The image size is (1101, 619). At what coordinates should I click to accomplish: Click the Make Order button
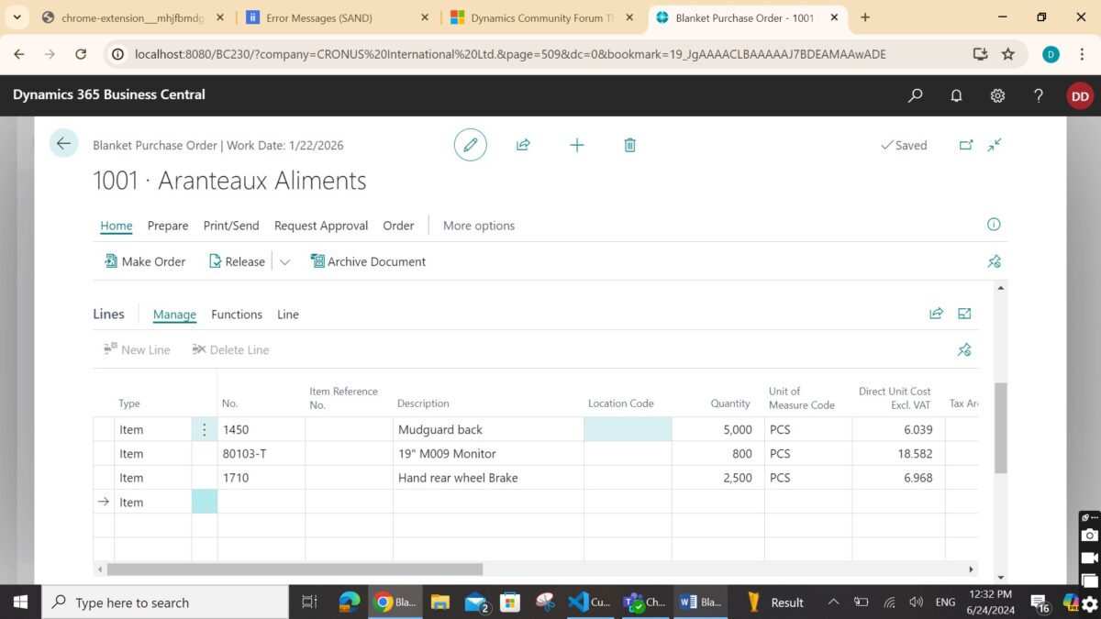coord(144,261)
